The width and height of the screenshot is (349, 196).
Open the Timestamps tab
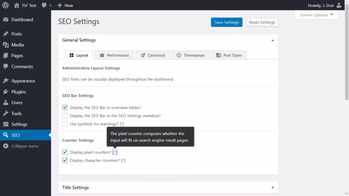190,55
